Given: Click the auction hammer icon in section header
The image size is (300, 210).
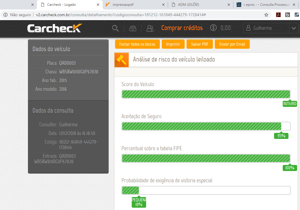Looking at the screenshot, I should (x=122, y=60).
